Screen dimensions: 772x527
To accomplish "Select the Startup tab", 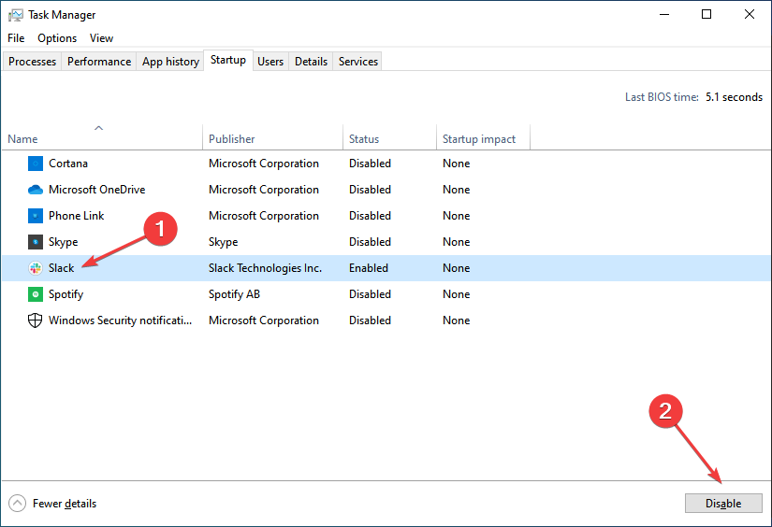I will pyautogui.click(x=228, y=60).
